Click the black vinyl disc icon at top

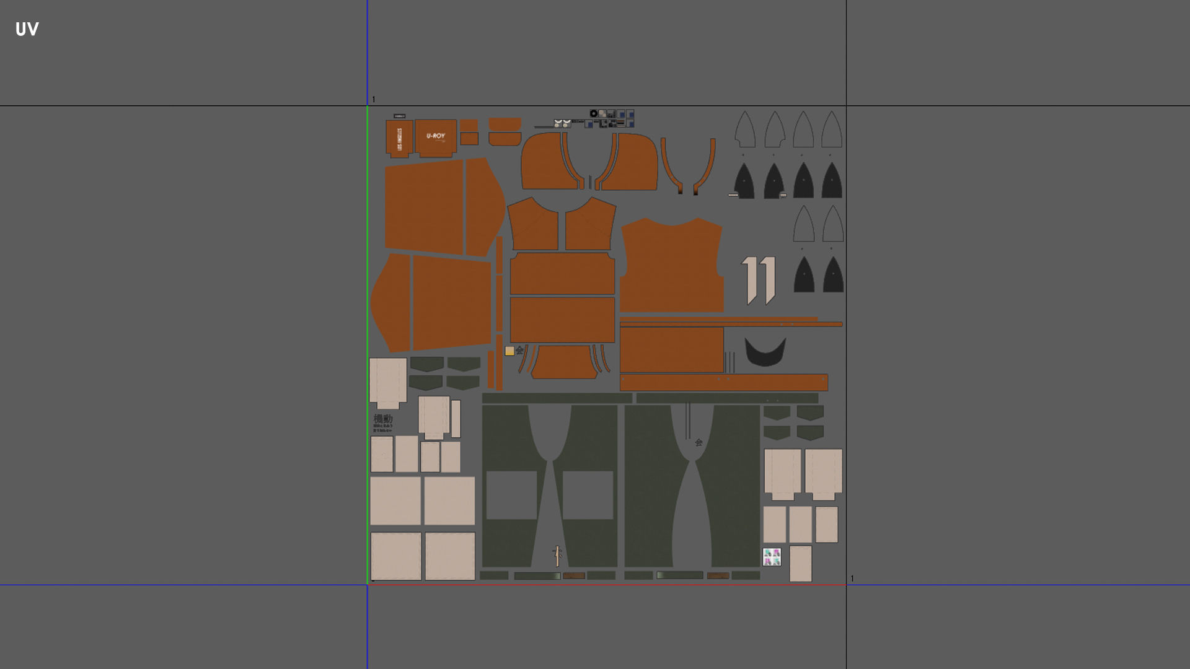point(593,113)
